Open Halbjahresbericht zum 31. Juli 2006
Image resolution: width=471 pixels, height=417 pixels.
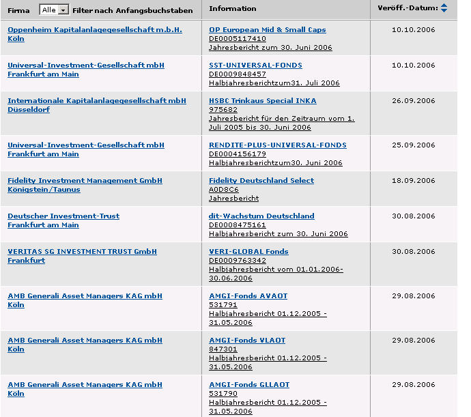(274, 83)
